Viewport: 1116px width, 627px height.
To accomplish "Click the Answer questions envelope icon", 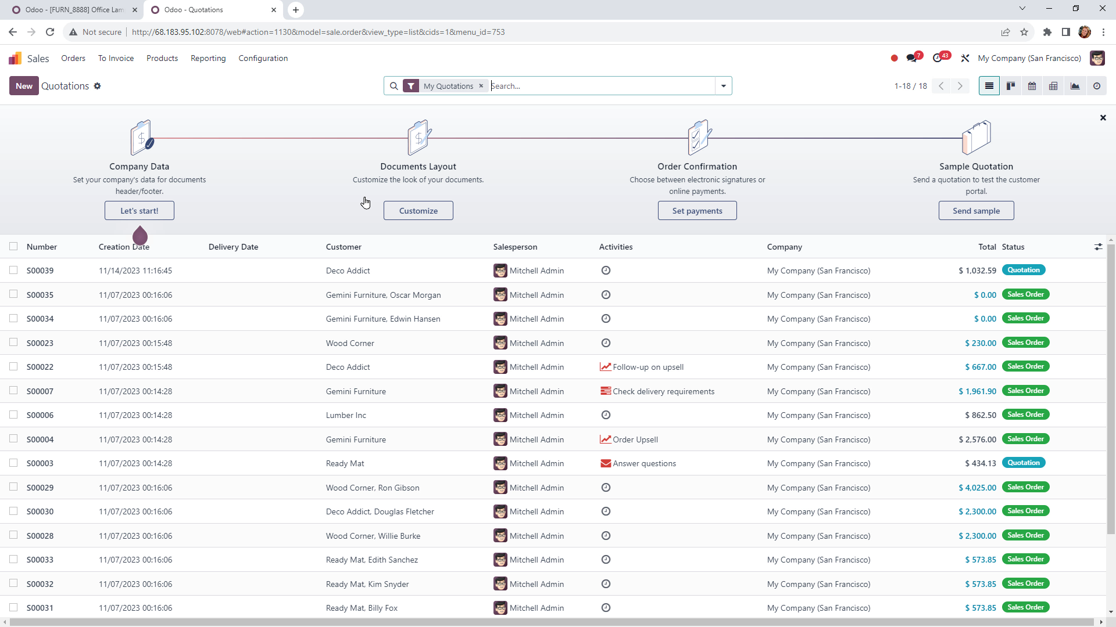I will tap(605, 463).
